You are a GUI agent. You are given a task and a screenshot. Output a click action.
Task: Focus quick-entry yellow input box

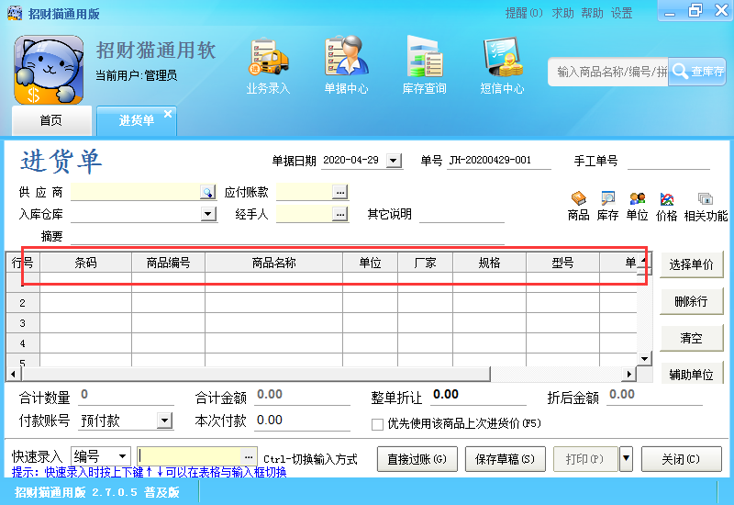(x=190, y=456)
